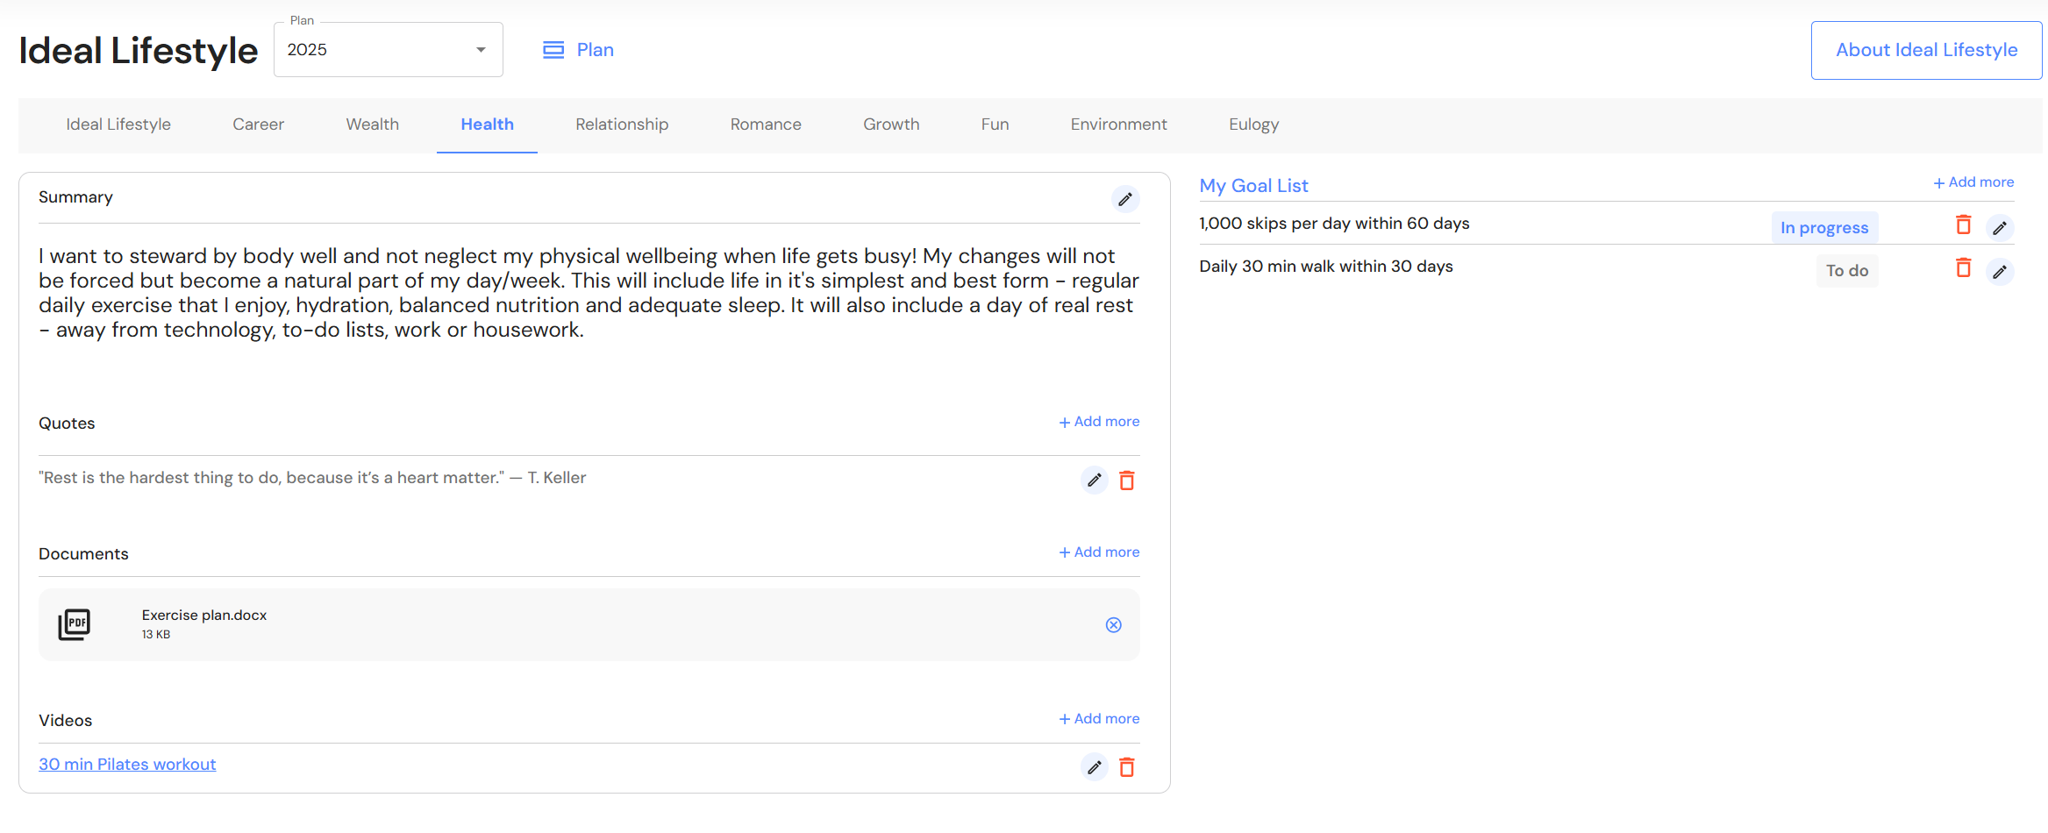Edit the 1,000 skips per day goal
Viewport: 2048px width, 833px height.
2000,228
